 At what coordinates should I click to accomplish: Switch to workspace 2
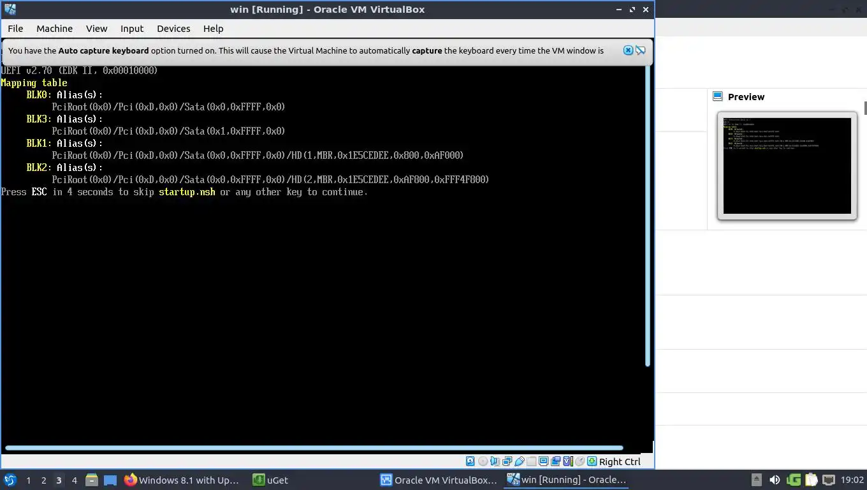(43, 480)
